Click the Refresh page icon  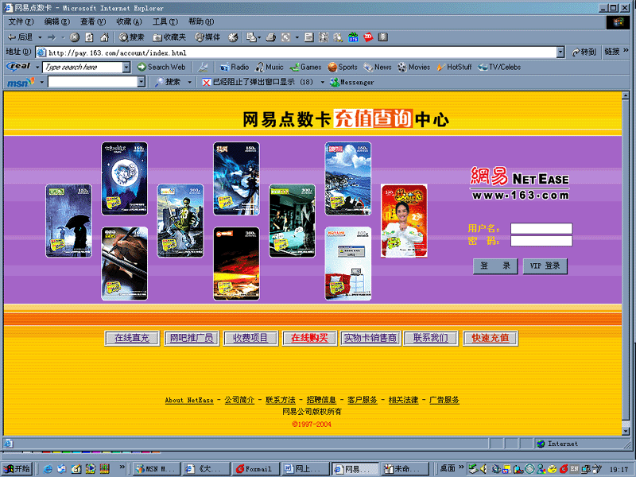click(89, 37)
